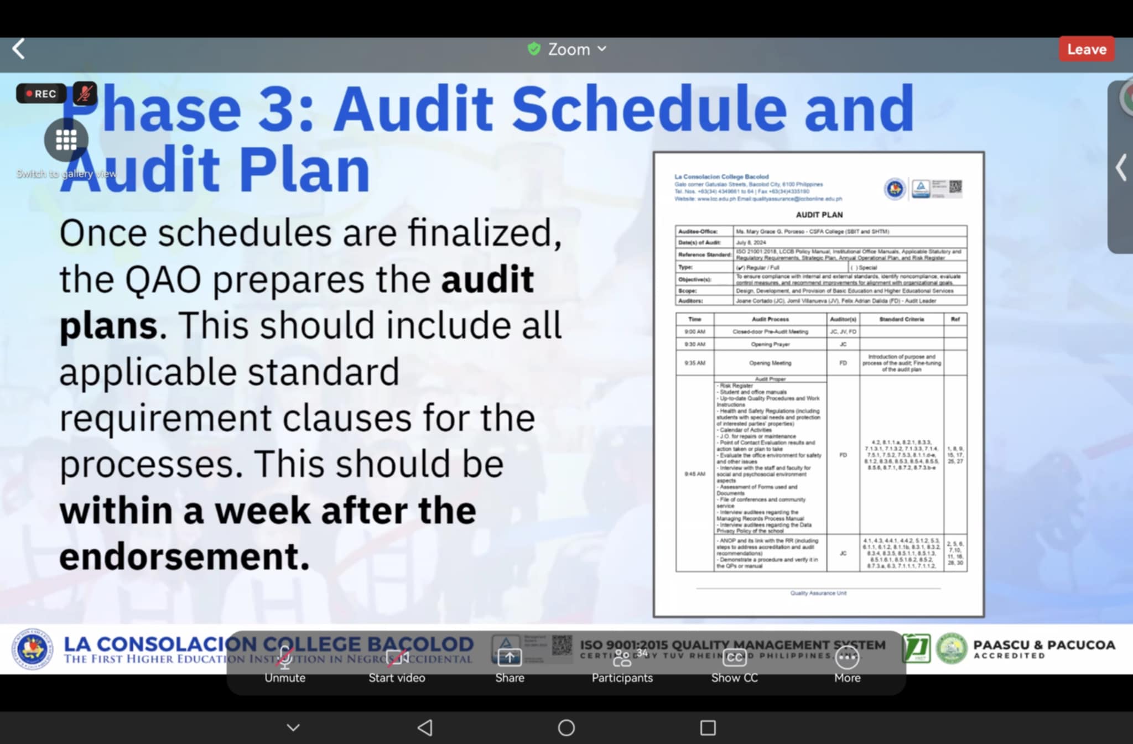
Task: Tap the 'Switch to gallery view' label
Action: click(66, 174)
